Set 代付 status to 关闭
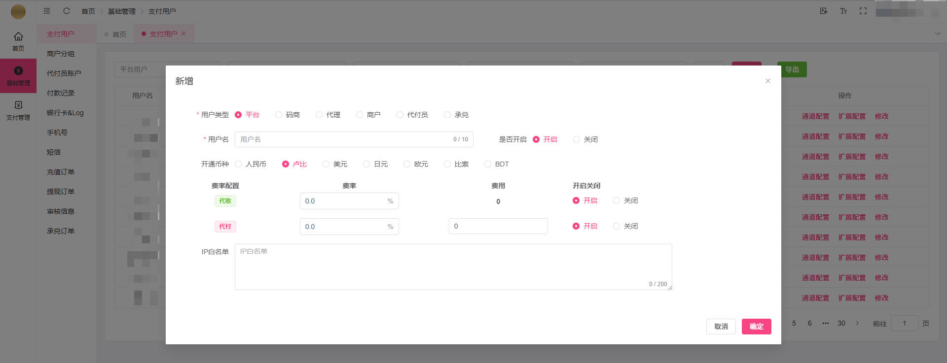 [617, 226]
